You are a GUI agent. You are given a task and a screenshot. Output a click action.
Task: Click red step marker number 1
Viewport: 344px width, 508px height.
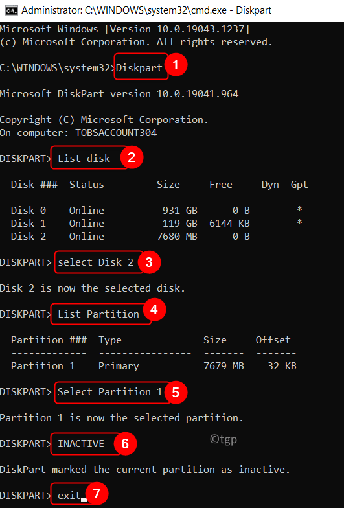point(176,65)
